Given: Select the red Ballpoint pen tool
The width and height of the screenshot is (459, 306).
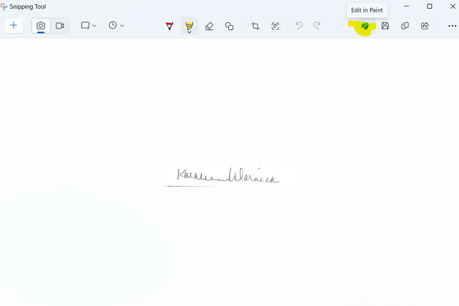Looking at the screenshot, I should coord(170,26).
